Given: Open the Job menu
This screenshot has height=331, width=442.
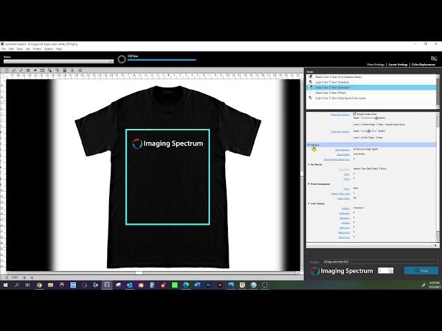Looking at the screenshot, I should pos(28,49).
